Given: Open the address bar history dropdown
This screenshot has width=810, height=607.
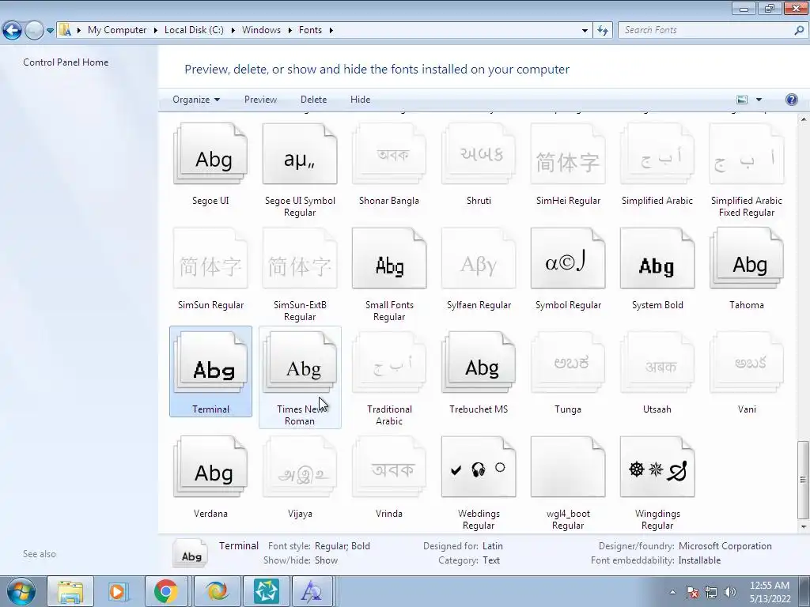Looking at the screenshot, I should tap(585, 31).
